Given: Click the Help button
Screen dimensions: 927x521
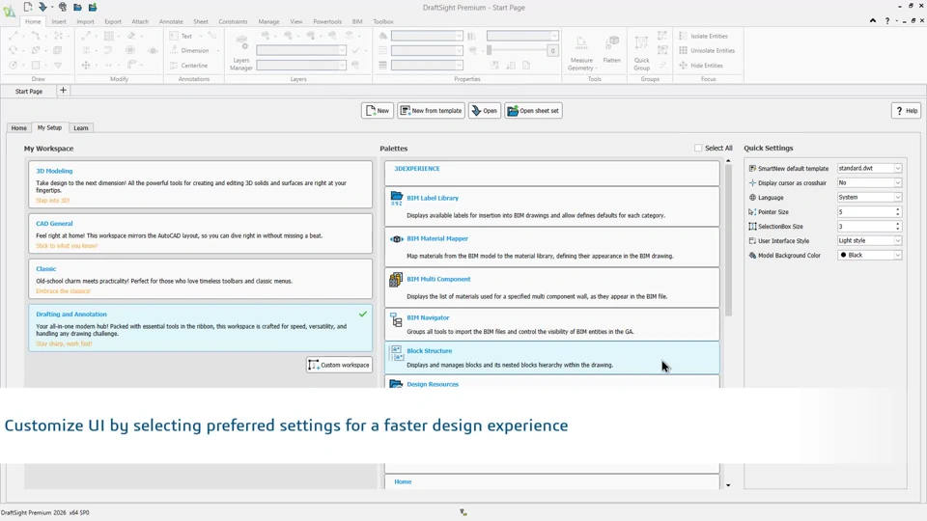Looking at the screenshot, I should tap(907, 110).
